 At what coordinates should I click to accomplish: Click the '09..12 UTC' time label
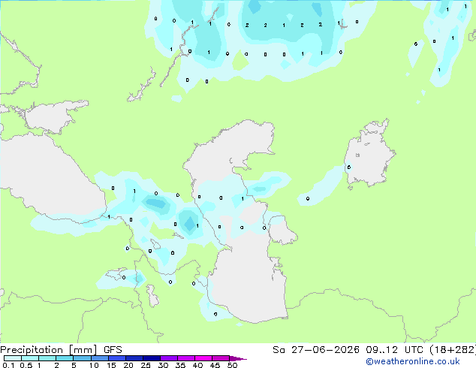(x=395, y=350)
